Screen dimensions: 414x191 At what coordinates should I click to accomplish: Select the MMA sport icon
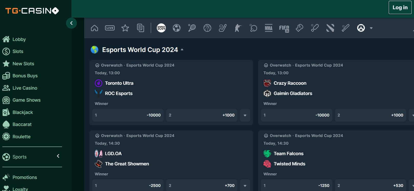(269, 28)
